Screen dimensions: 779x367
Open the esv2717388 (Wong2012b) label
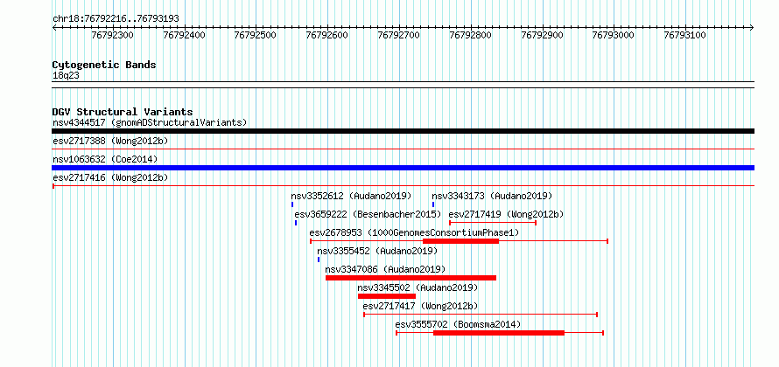click(x=110, y=141)
